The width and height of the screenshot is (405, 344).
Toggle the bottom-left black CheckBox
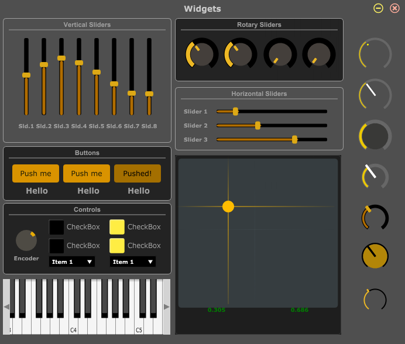click(x=57, y=246)
